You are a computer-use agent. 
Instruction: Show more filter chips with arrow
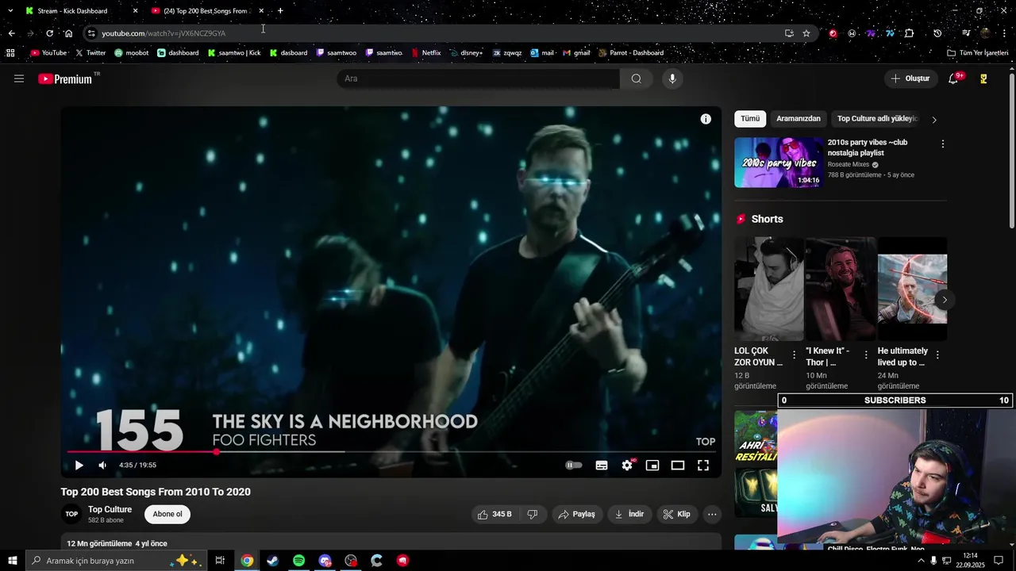click(x=934, y=120)
